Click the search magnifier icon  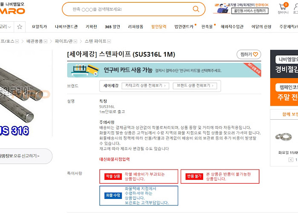pos(196,9)
